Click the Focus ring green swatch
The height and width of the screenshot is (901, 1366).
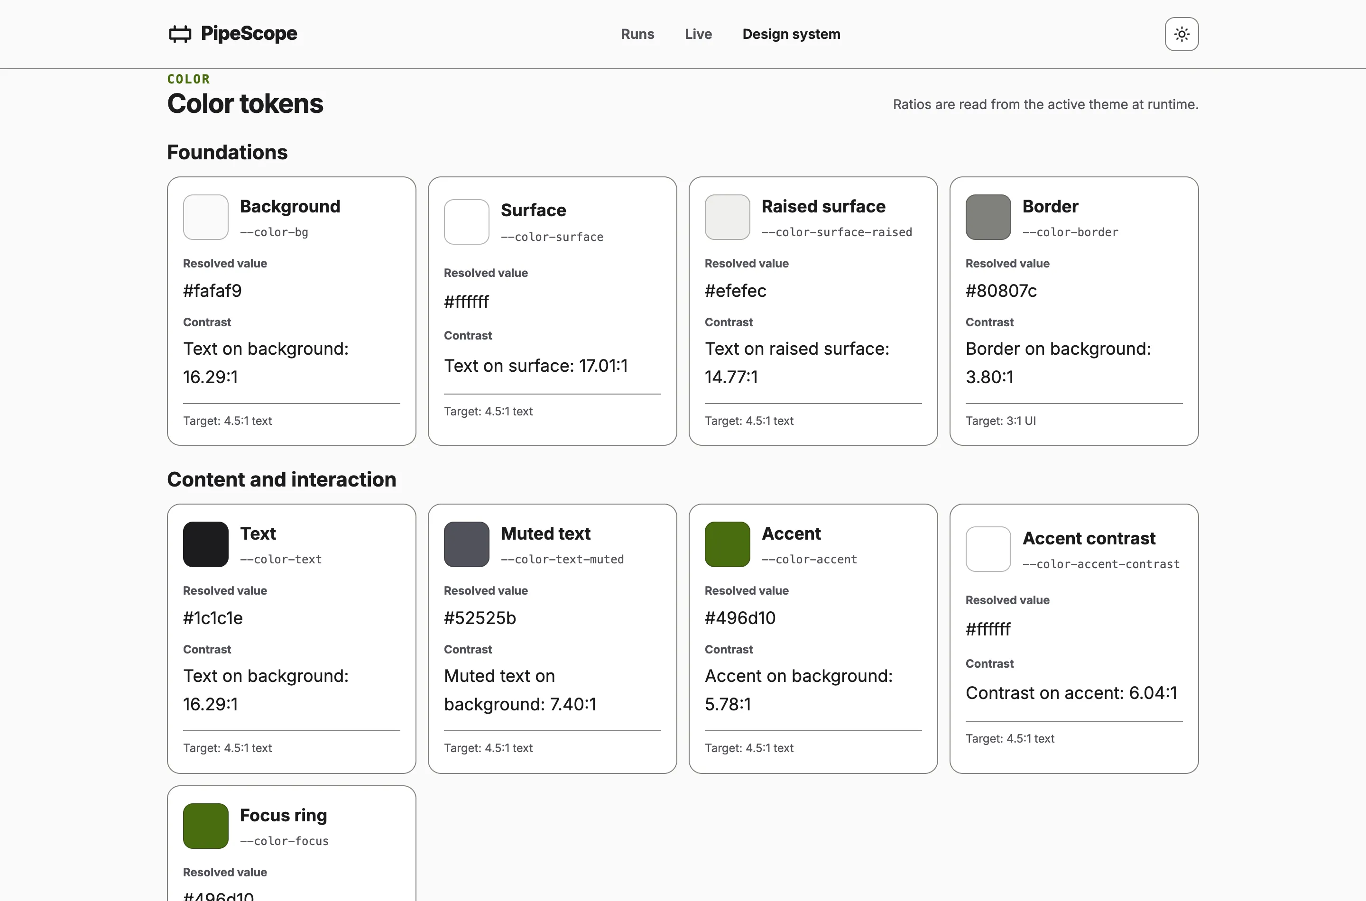[206, 826]
